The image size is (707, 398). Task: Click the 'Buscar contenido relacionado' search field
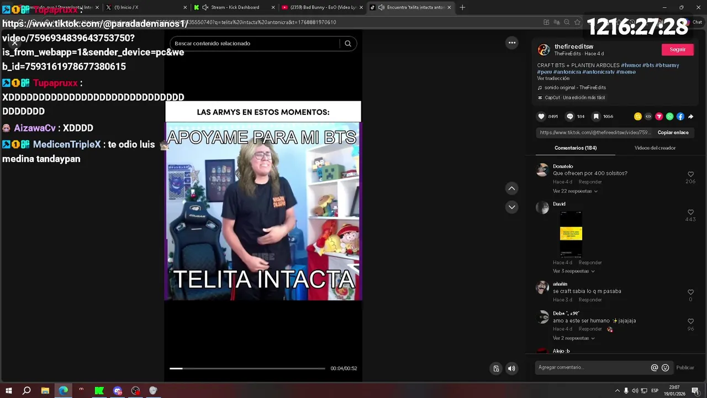coord(256,43)
